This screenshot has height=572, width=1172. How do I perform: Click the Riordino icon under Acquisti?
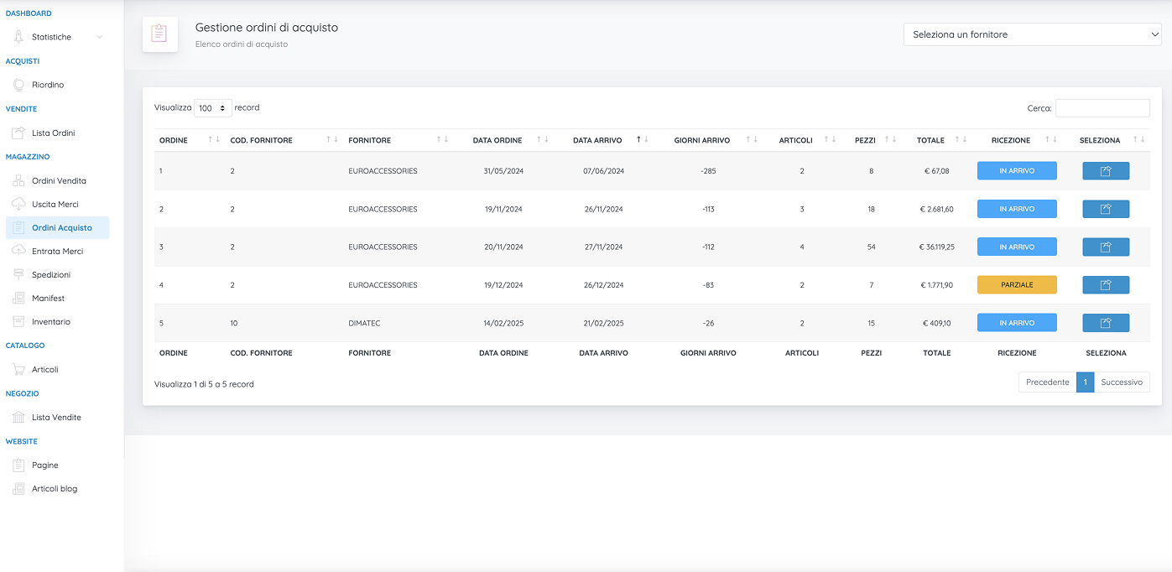pyautogui.click(x=18, y=85)
